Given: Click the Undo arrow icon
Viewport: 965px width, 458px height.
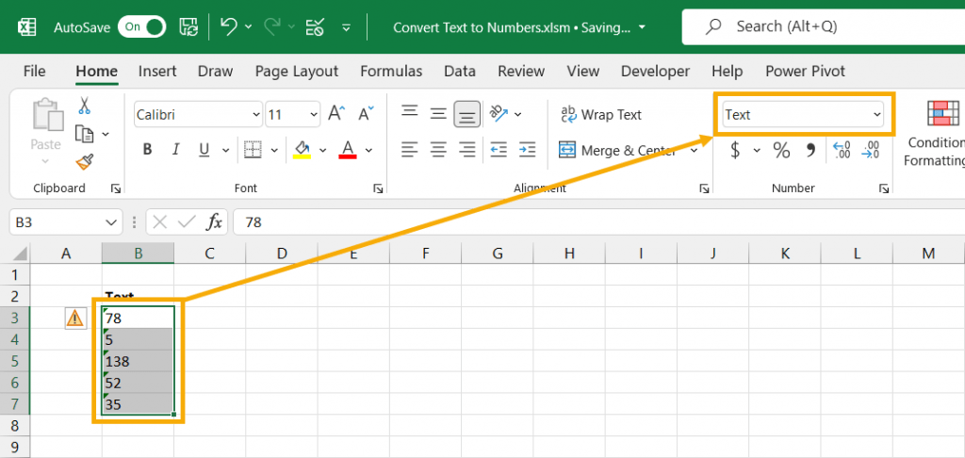Looking at the screenshot, I should 229,27.
